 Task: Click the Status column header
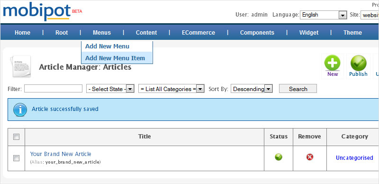point(279,137)
